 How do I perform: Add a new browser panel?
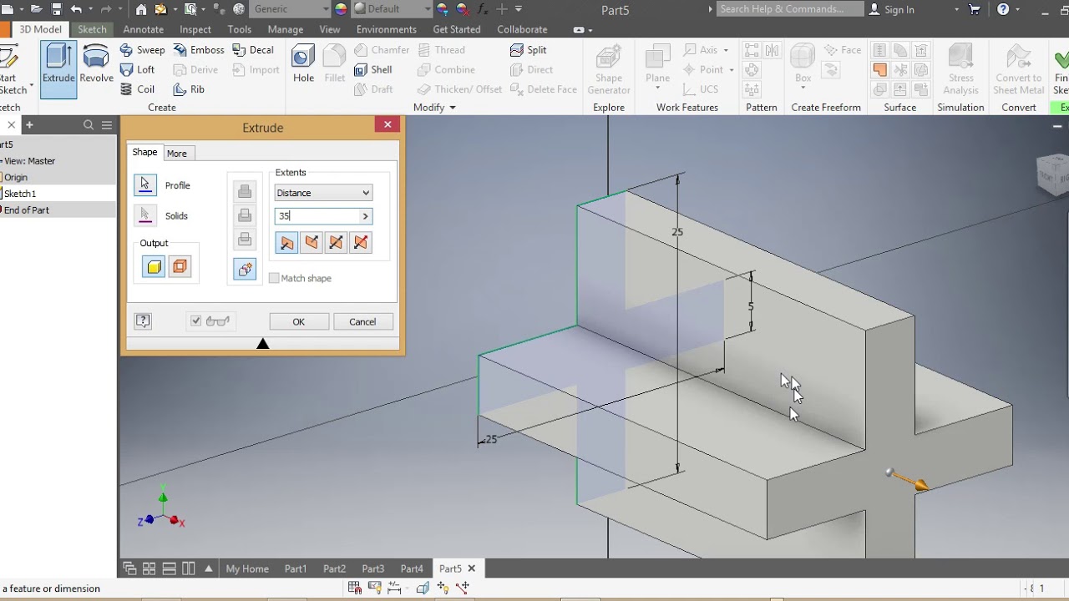click(29, 125)
